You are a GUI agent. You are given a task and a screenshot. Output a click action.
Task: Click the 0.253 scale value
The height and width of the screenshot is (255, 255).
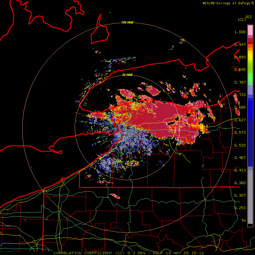[x=240, y=208]
